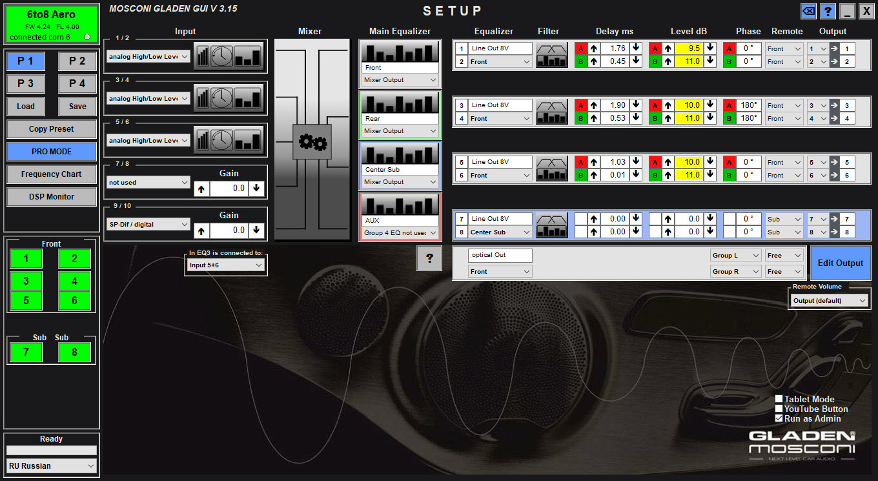Viewport: 878px width, 481px height.
Task: Toggle delay B link for channel 4
Action: [580, 118]
